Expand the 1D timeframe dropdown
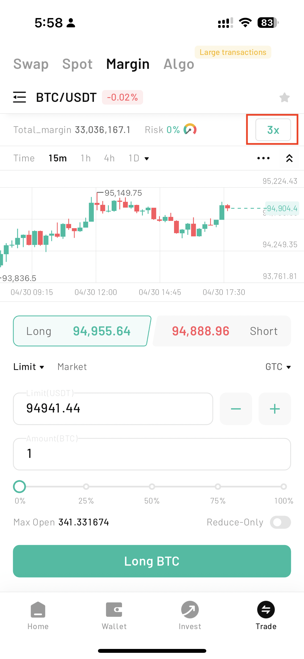 click(139, 158)
